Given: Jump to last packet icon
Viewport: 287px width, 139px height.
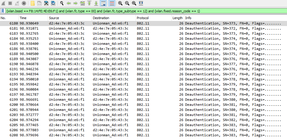Looking at the screenshot, I should coord(96,3).
